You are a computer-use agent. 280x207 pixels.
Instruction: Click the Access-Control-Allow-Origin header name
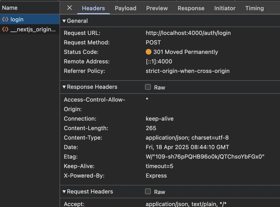click(94, 104)
